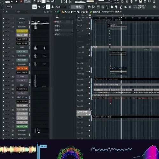Select the playlist slice tool
The image size is (159, 159).
pyautogui.click(x=78, y=12)
